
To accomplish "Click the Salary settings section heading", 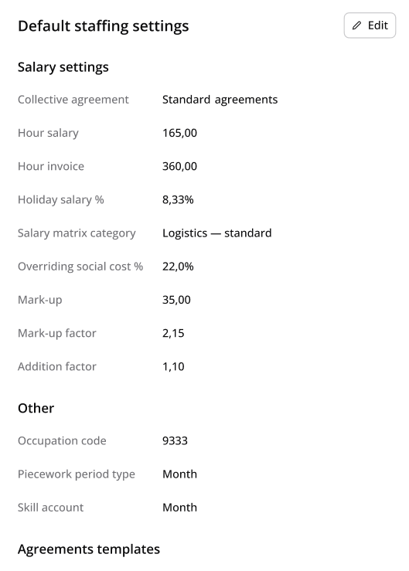I will [x=63, y=67].
